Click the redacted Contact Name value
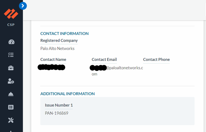The image size is (206, 132). click(52, 67)
